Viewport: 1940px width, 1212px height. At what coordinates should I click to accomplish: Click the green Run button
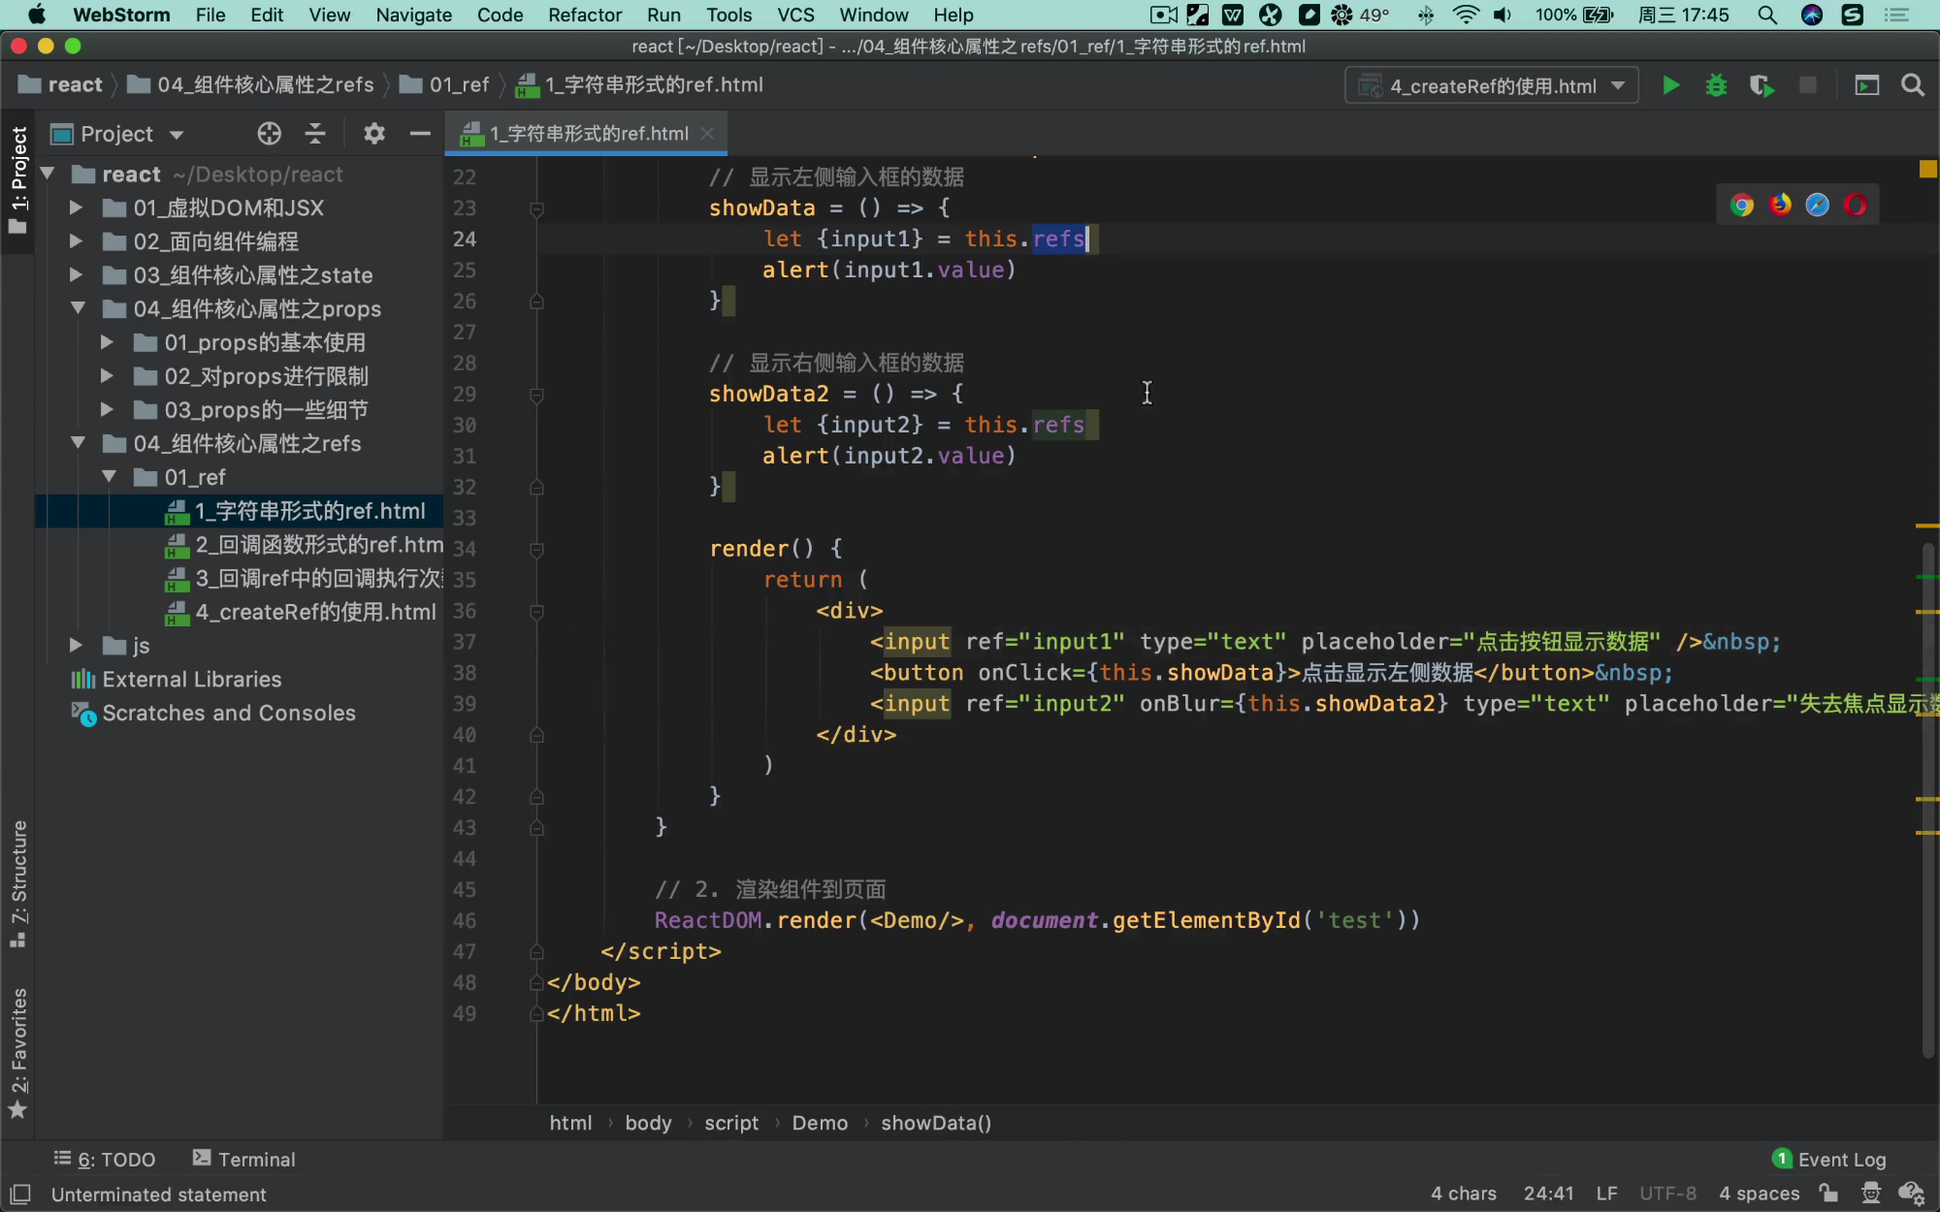point(1670,85)
